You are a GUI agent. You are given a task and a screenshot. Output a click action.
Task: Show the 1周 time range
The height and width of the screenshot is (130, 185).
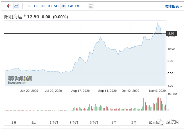coord(34,122)
